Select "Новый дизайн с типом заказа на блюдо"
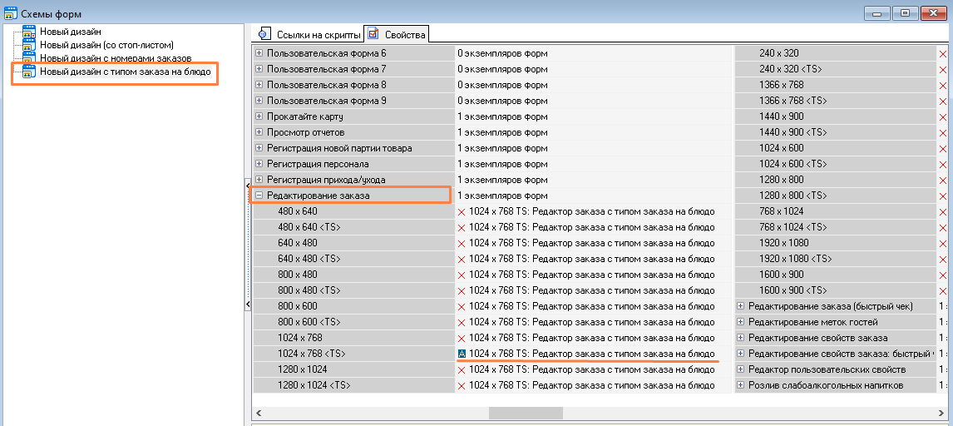This screenshot has height=426, width=953. pyautogui.click(x=125, y=72)
